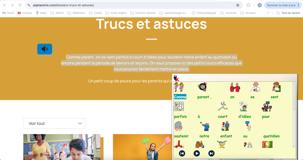
Task: Open the YouTube bookmark
Action: (25, 13)
